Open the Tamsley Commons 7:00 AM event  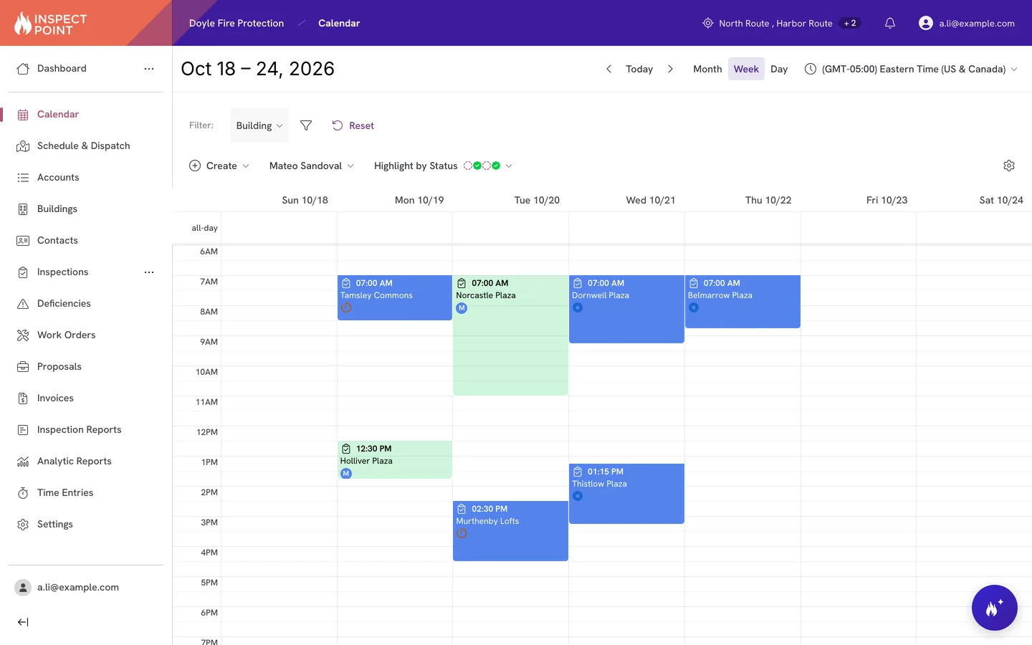395,297
